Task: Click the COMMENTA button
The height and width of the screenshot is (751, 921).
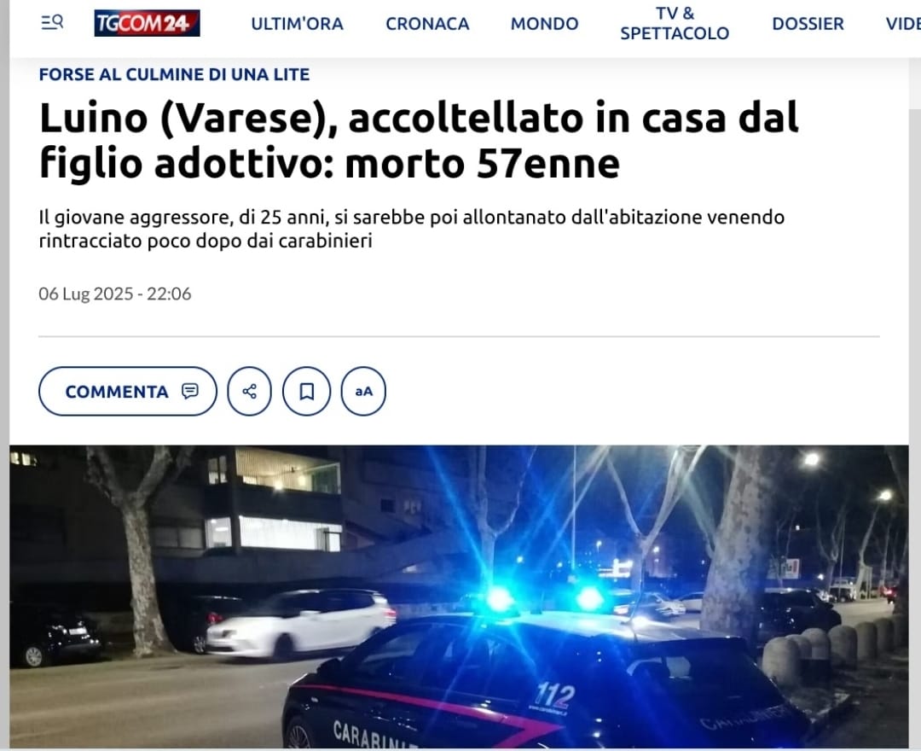Action: pos(127,392)
